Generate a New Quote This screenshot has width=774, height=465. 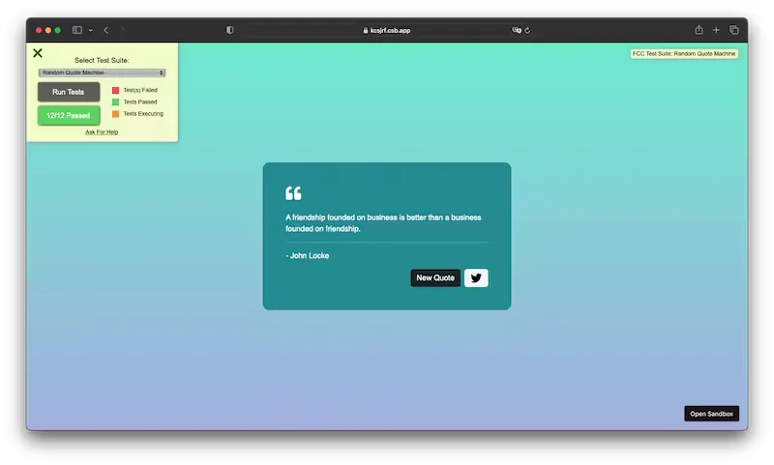click(x=435, y=278)
